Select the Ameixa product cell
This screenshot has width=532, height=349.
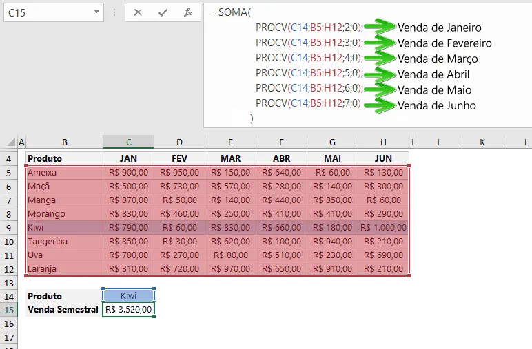64,173
